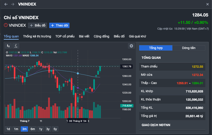Click the index price 1284.05
This screenshot has height=135, width=212.
point(200,15)
